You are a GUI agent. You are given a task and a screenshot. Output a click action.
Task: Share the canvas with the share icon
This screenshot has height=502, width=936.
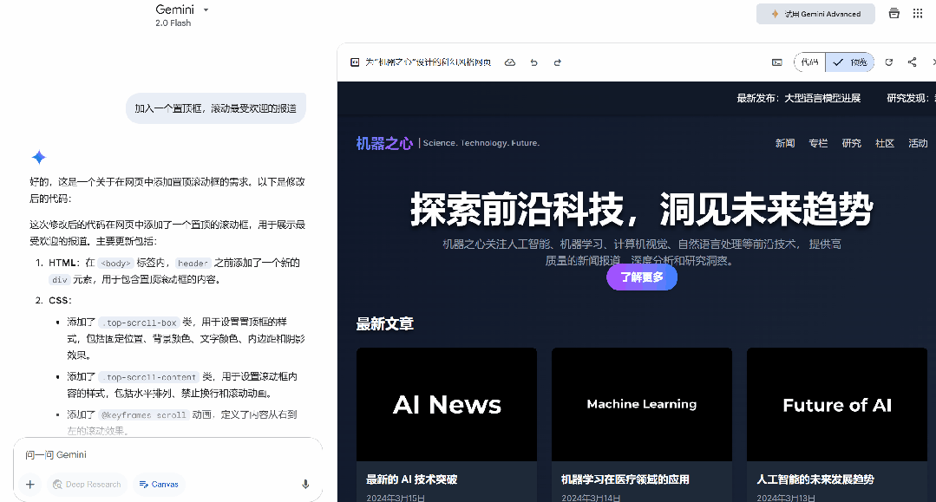912,62
